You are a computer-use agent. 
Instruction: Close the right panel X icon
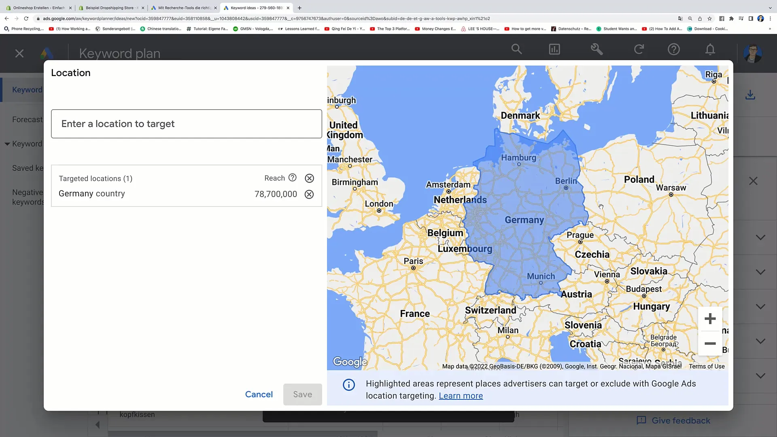coord(753,181)
